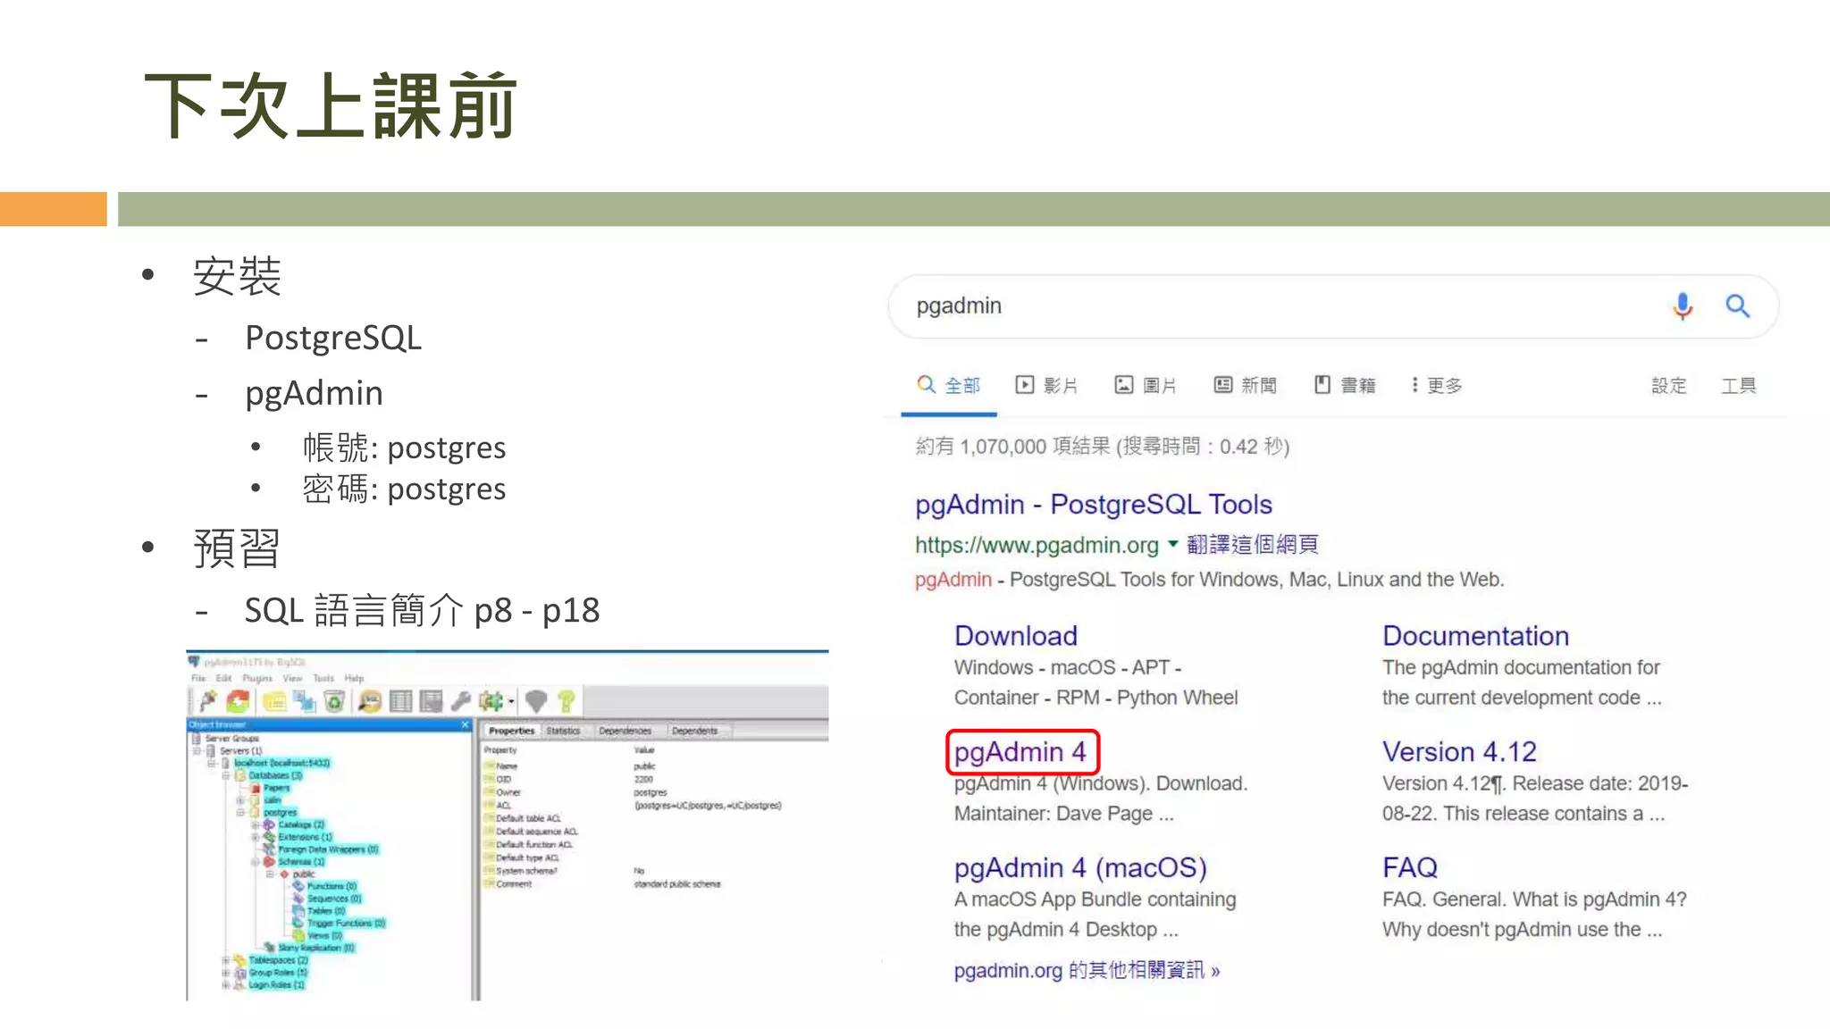Select the 影片 Google results tab
Screen dimensions: 1830x1029
1047,385
